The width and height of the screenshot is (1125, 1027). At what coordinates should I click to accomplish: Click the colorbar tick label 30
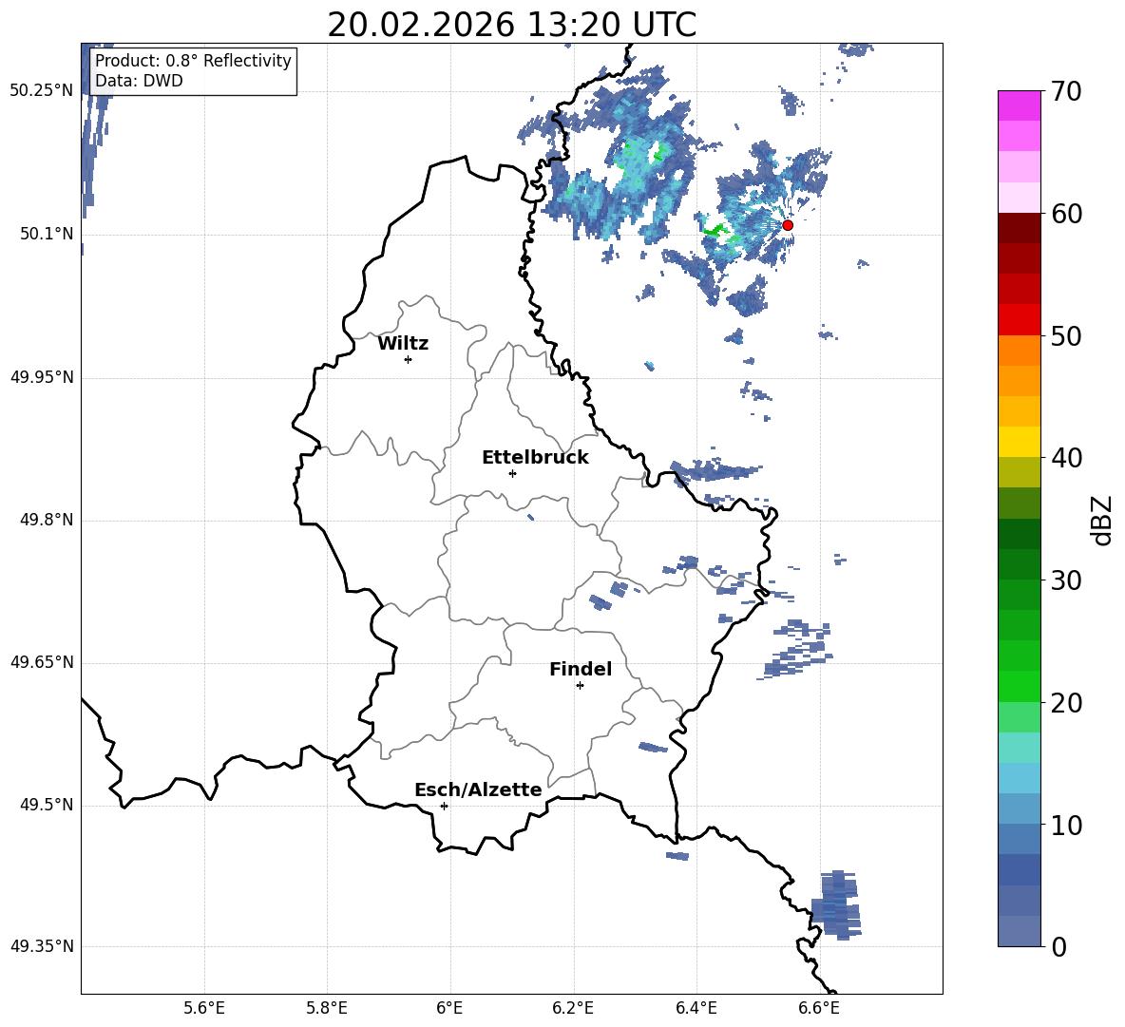[x=1066, y=580]
